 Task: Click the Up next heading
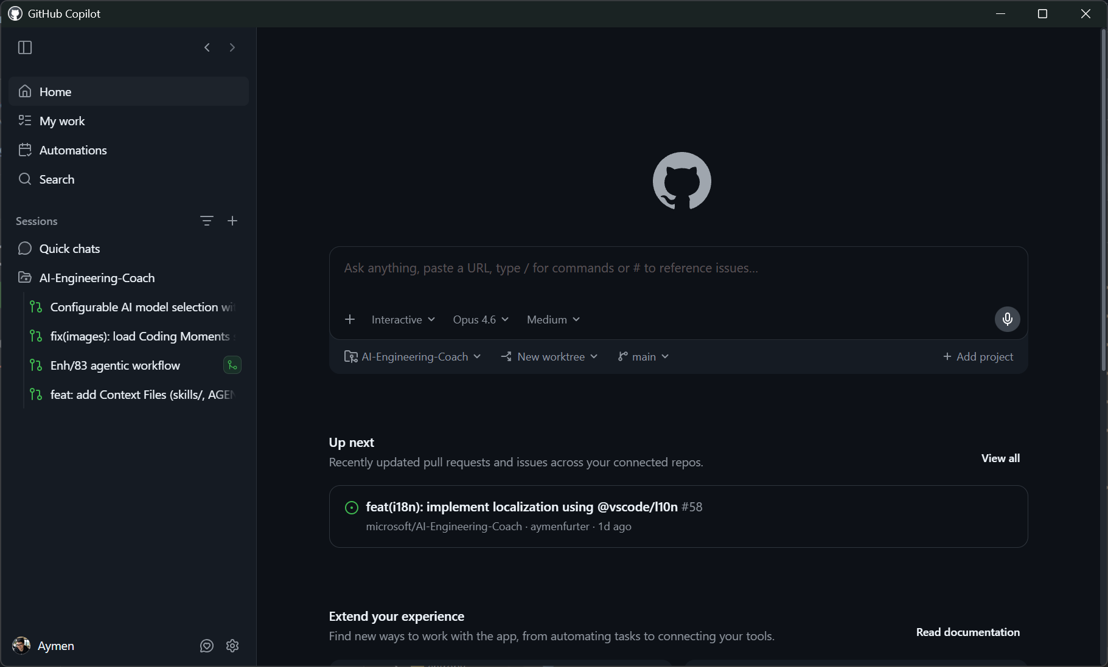(x=351, y=443)
